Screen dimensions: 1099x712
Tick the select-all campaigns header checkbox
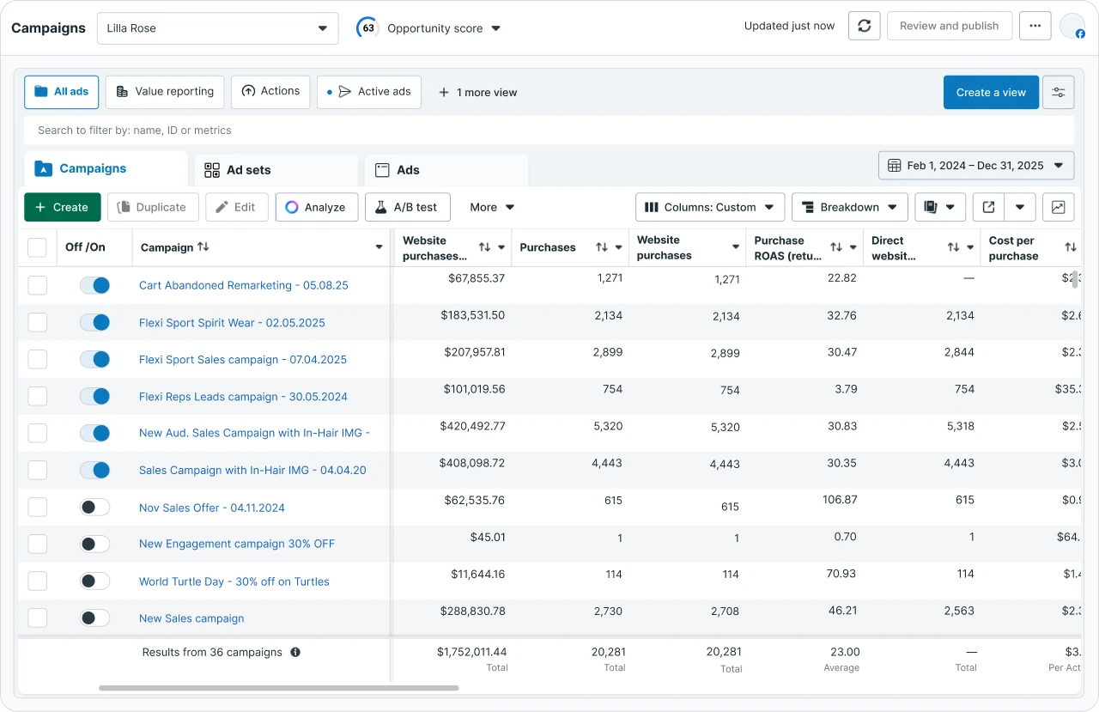[37, 247]
